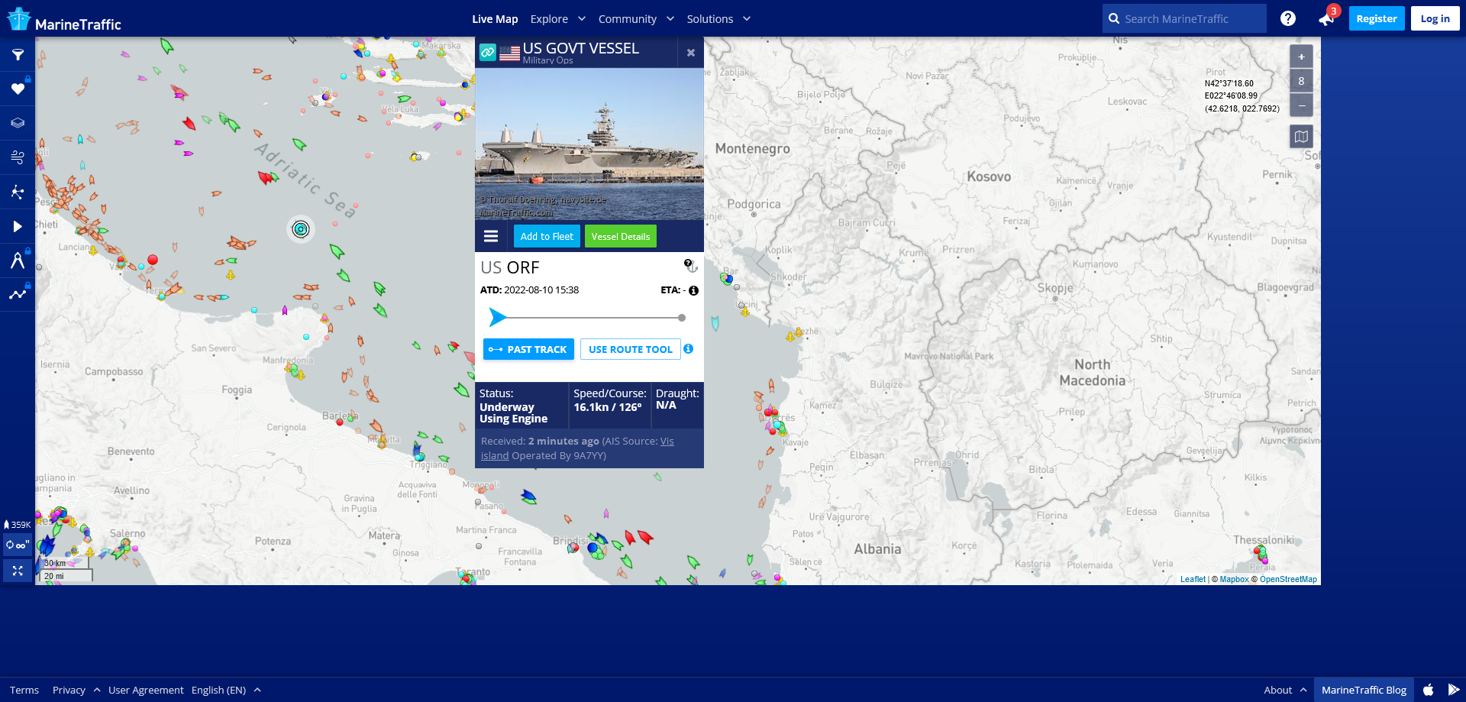Enter fullscreen map mode
Image resolution: width=1466 pixels, height=702 pixels.
pyautogui.click(x=18, y=571)
